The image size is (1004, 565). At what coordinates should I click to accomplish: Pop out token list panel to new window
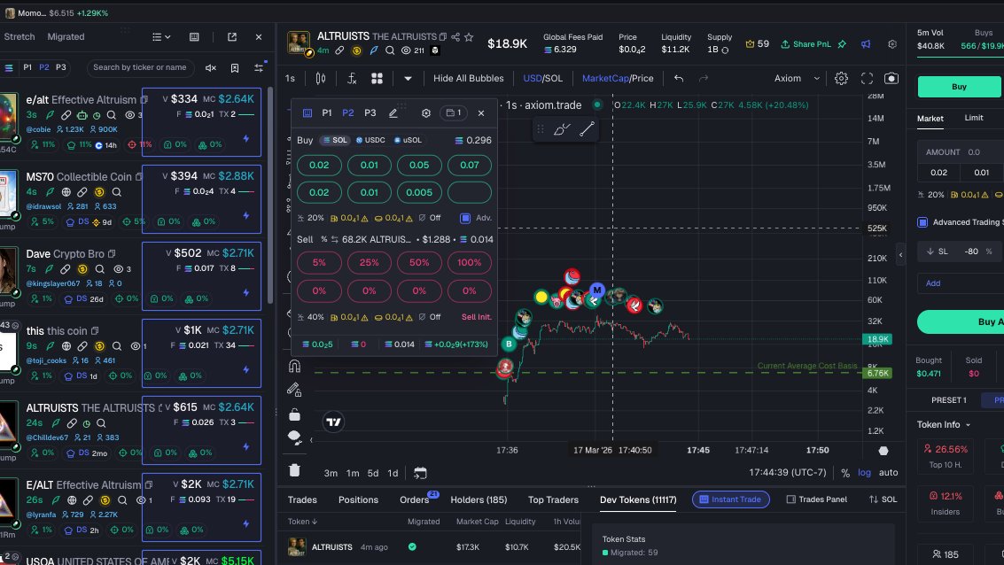point(232,37)
